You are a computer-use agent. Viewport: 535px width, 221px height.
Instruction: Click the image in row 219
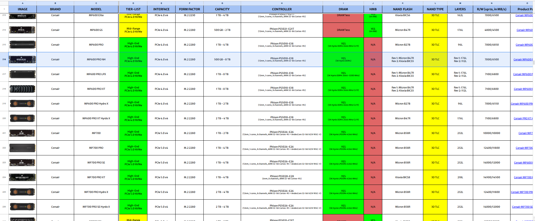click(x=23, y=104)
